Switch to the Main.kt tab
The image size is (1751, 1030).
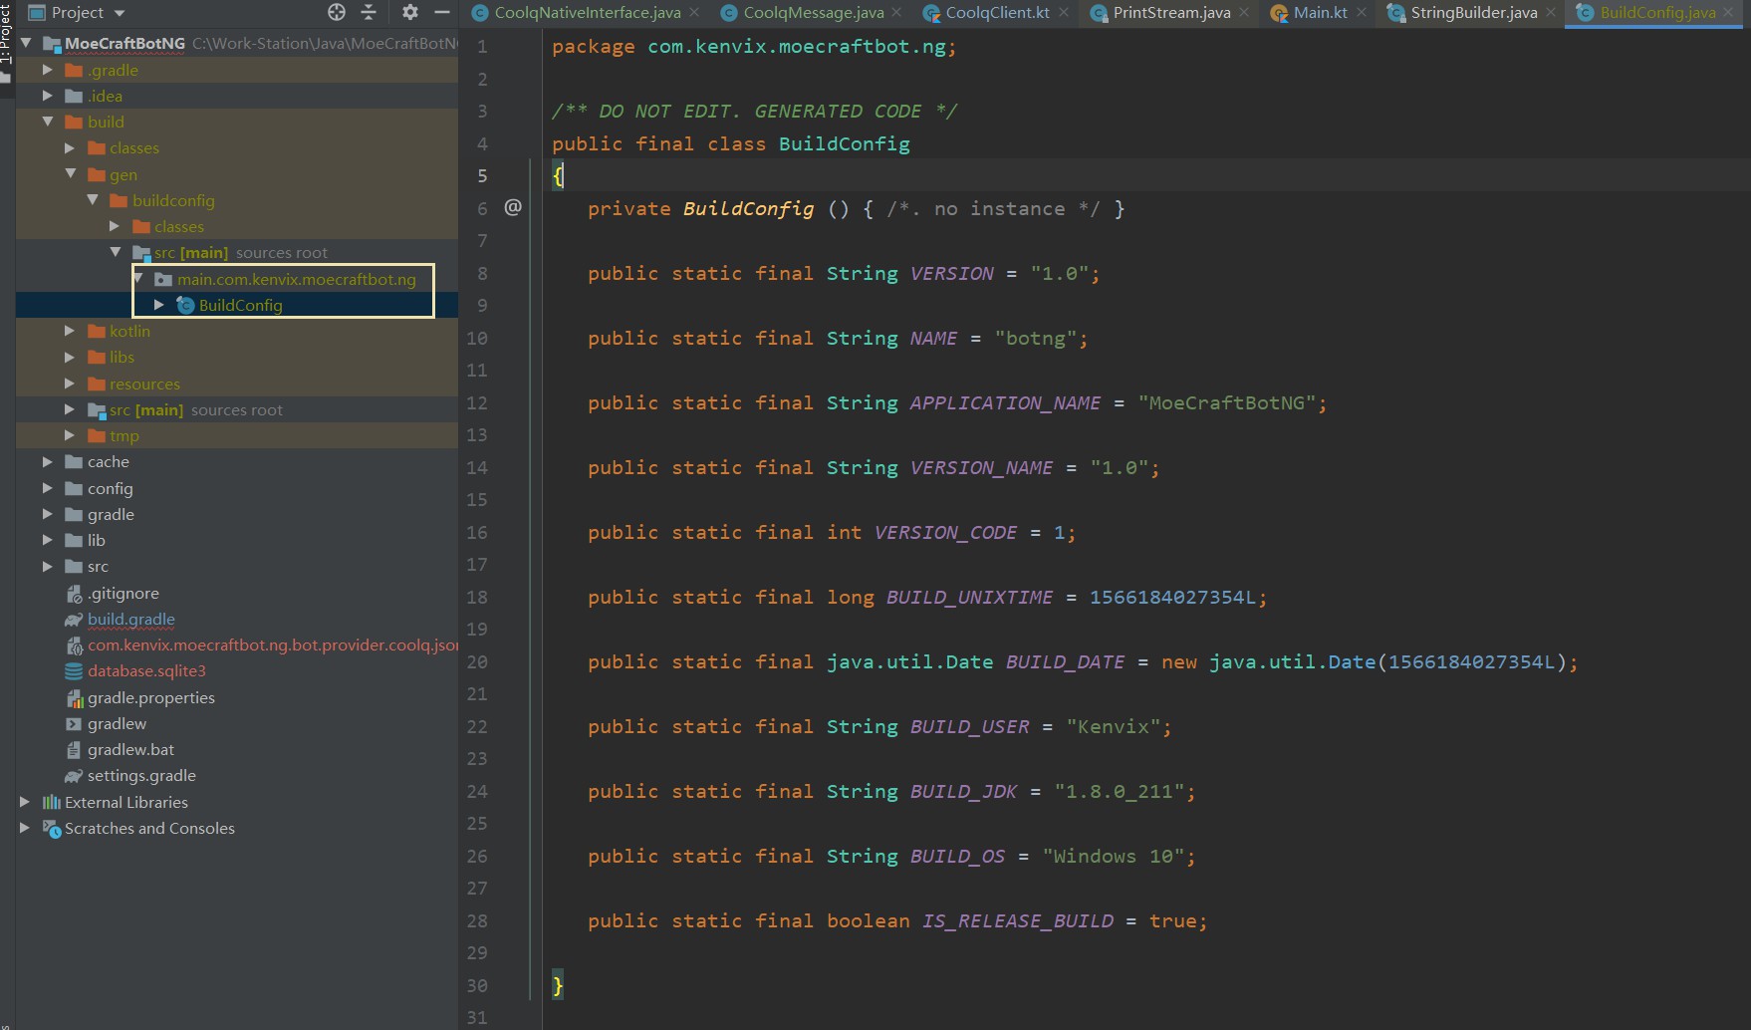point(1319,13)
